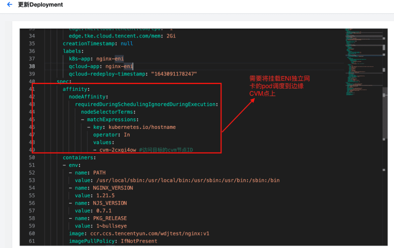Screen dimensions: 394x248
Task: Click the 'matchExpressions:' key
Action: [x=113, y=119]
